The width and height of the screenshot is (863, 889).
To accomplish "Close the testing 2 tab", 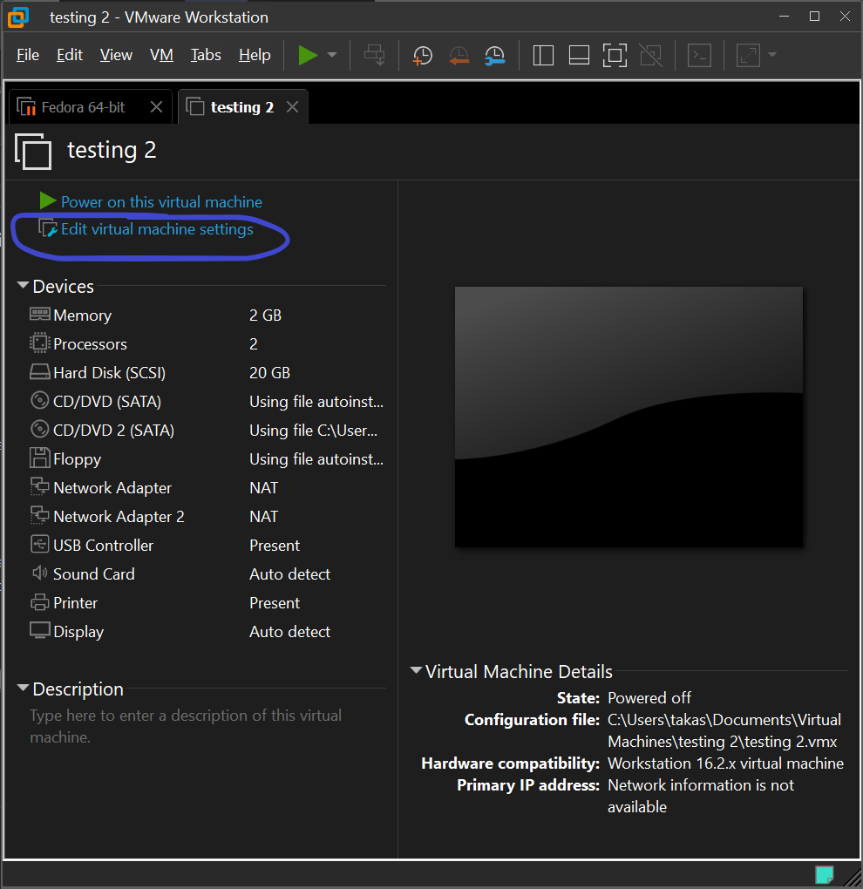I will tap(293, 106).
